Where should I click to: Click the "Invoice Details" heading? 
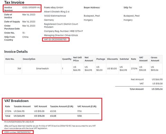pos(16,51)
